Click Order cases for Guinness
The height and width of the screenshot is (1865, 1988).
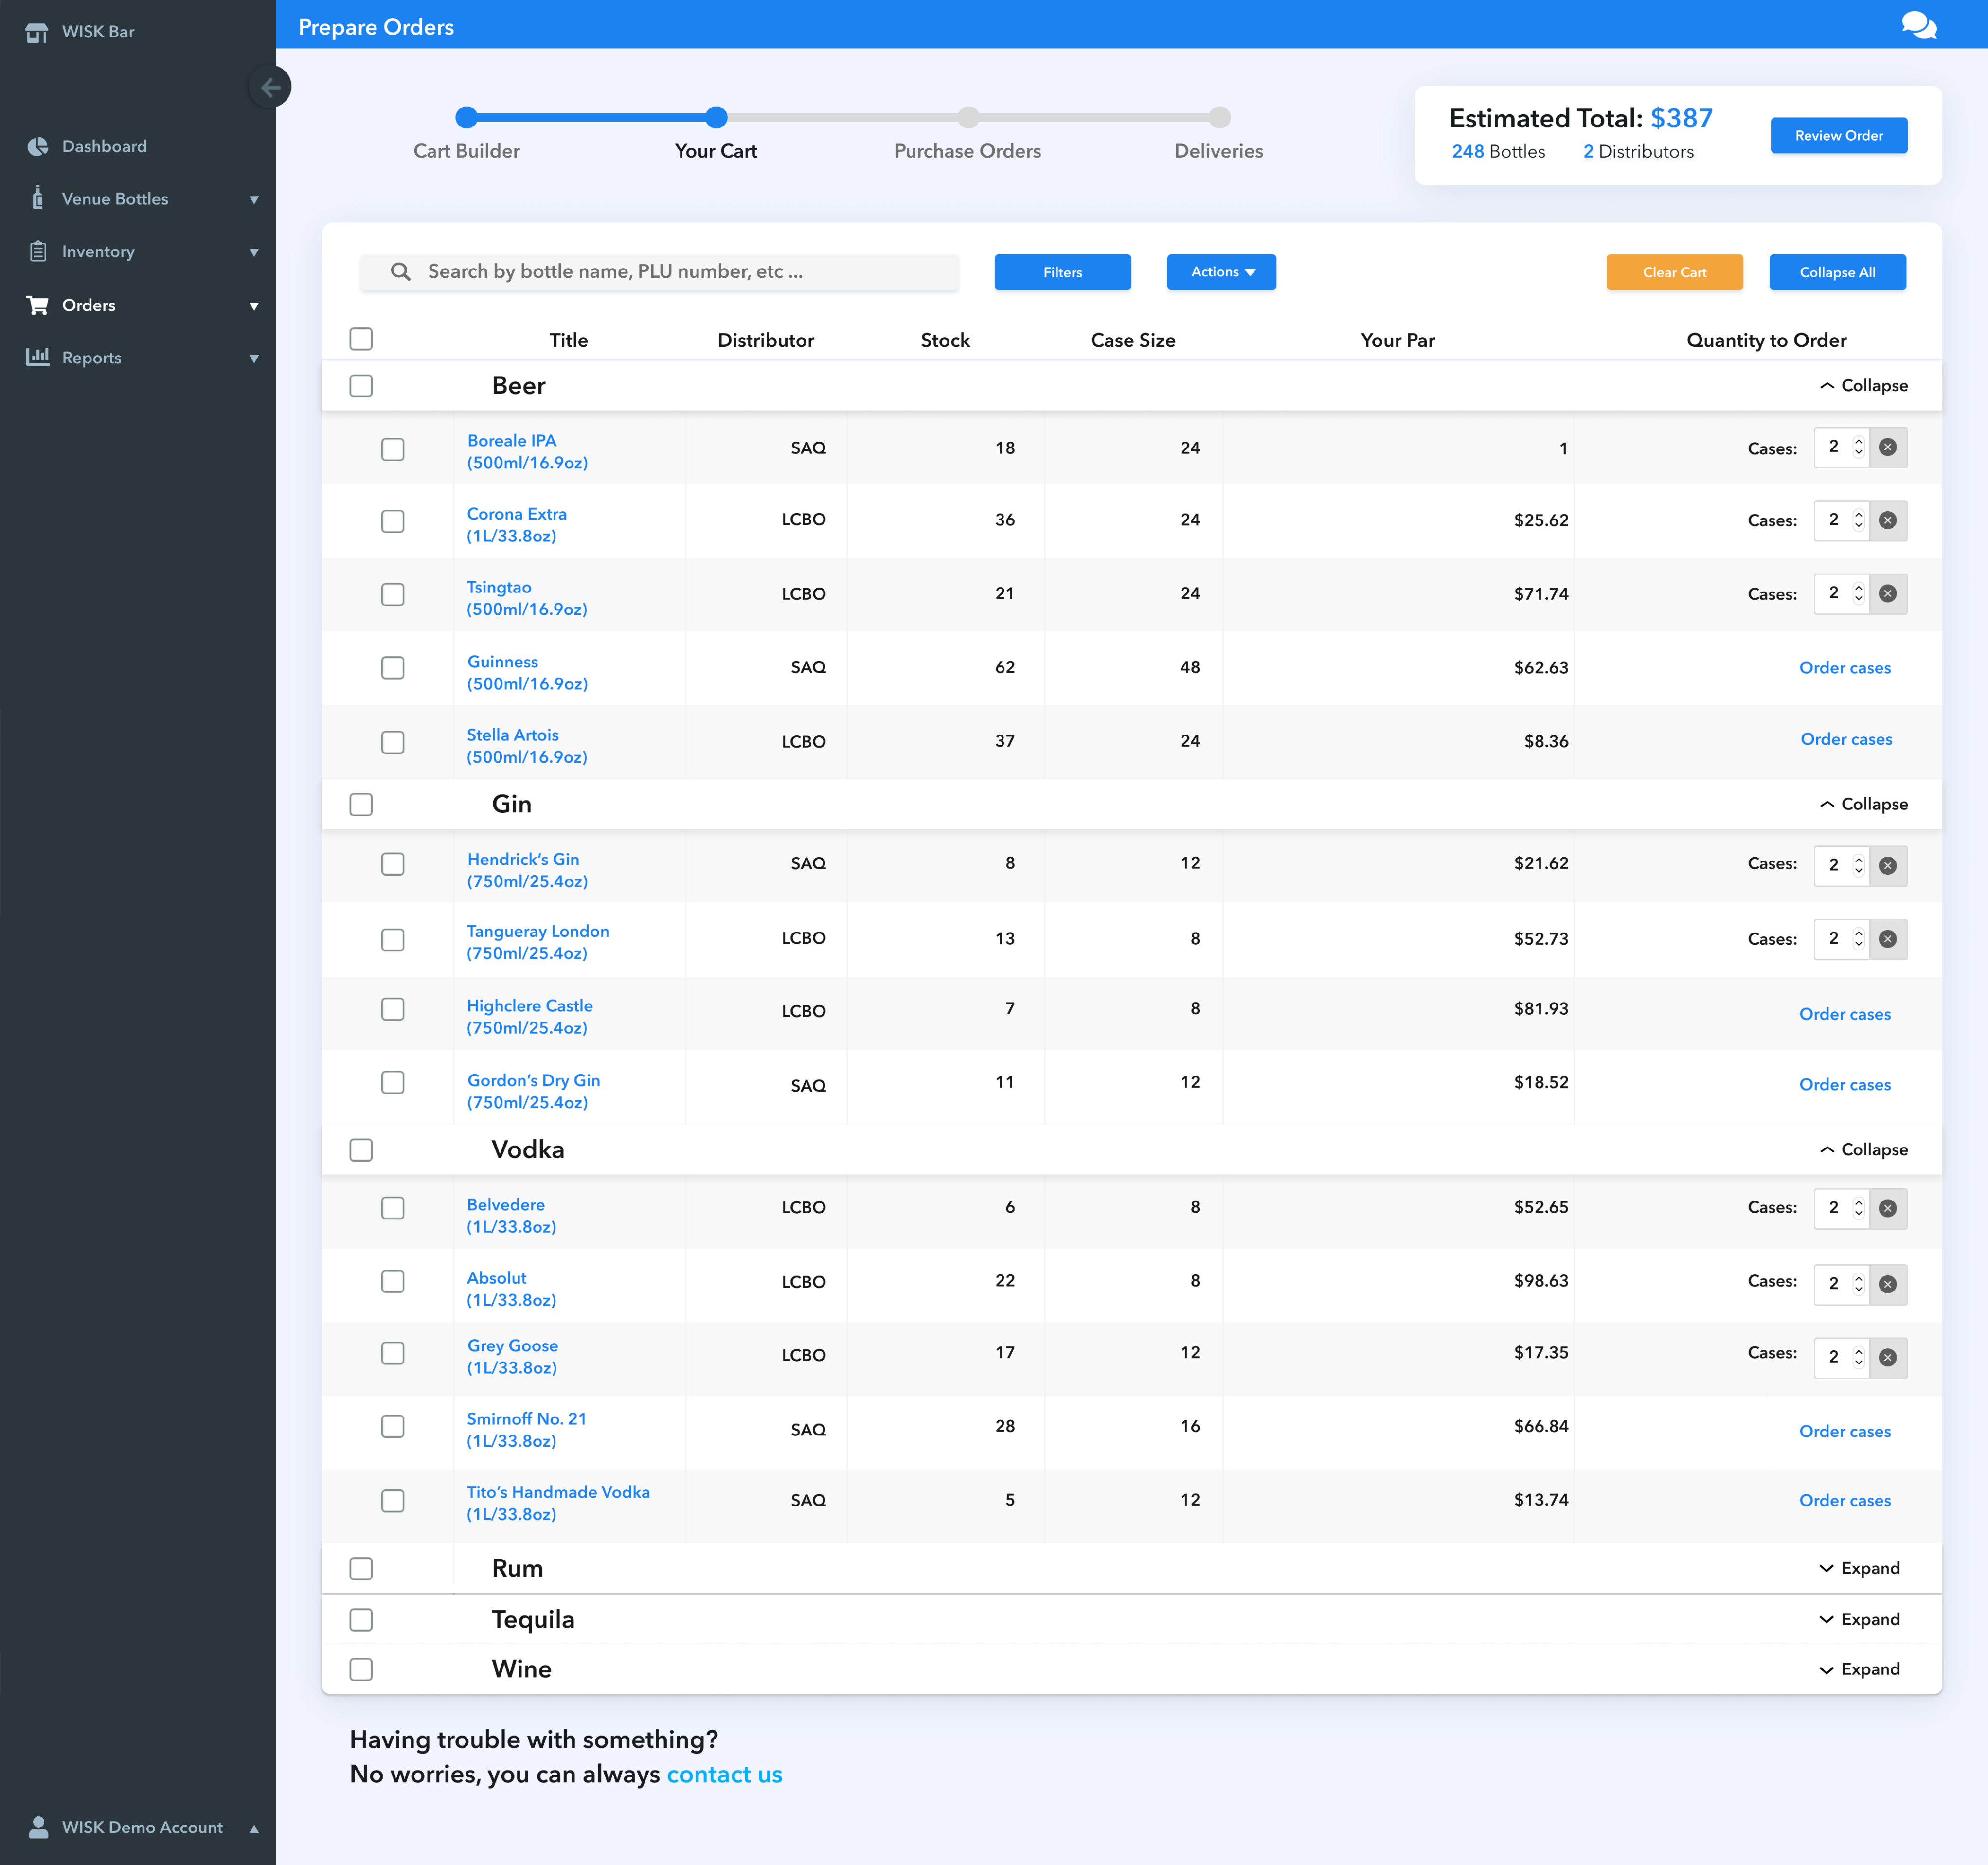[x=1845, y=668]
